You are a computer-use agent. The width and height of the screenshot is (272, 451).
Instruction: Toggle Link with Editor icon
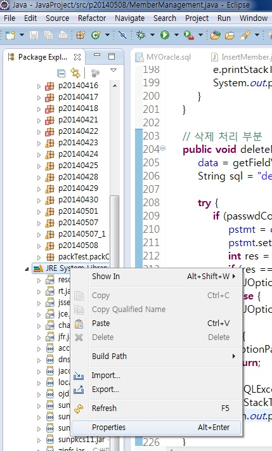tap(75, 73)
